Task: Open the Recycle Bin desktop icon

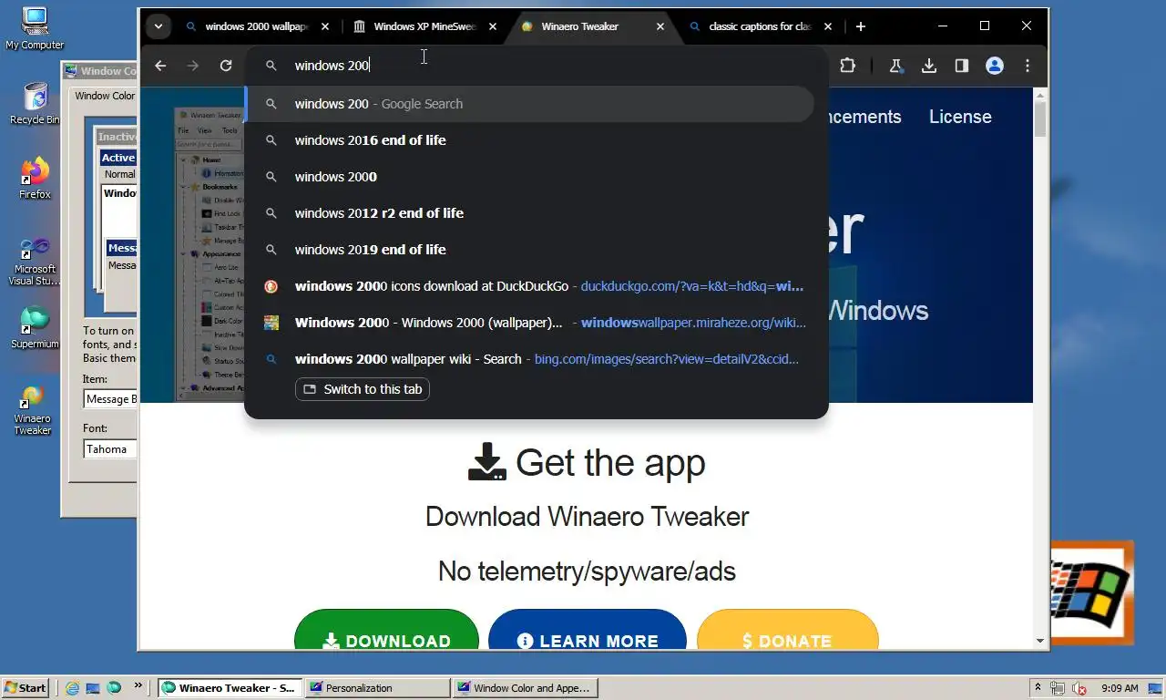Action: pos(35,104)
